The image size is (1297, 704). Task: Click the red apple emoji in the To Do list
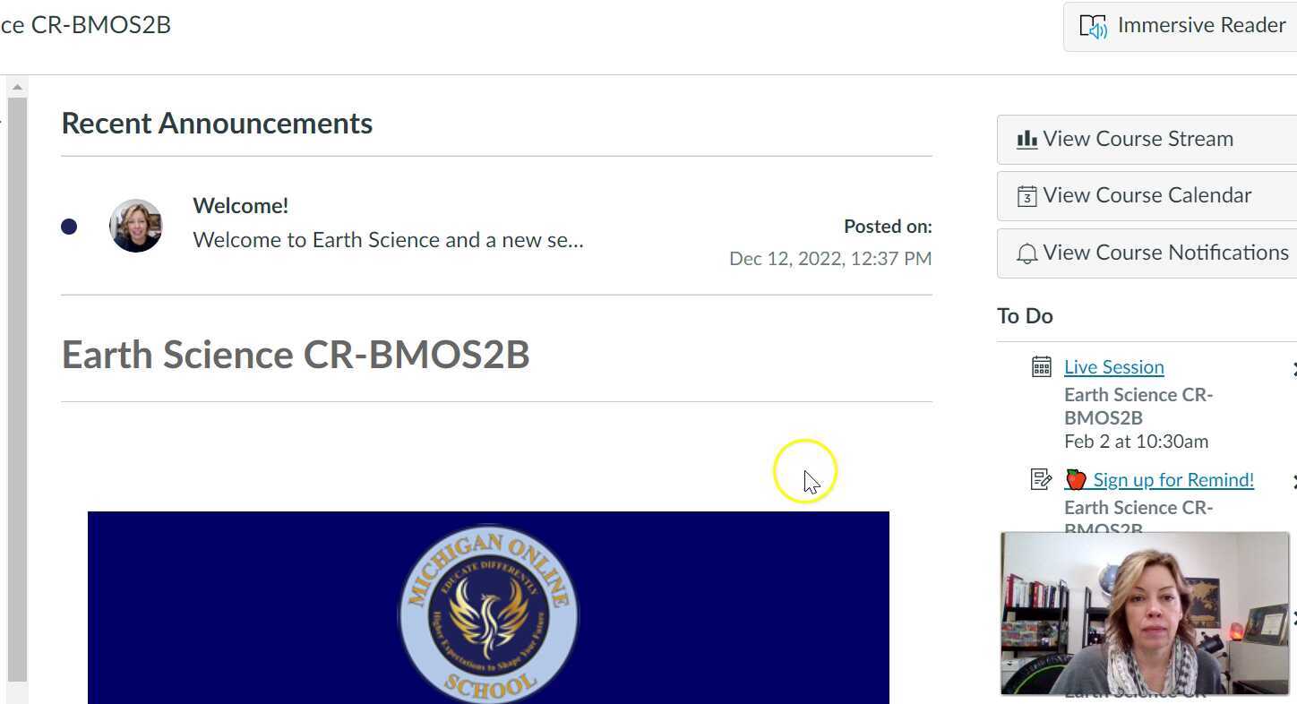click(x=1075, y=479)
